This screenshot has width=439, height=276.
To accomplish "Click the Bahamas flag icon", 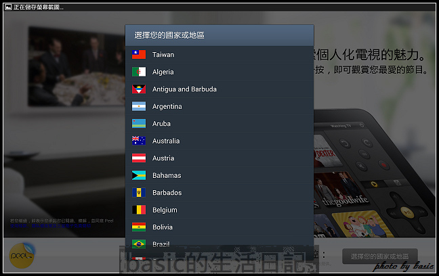I will (x=139, y=175).
